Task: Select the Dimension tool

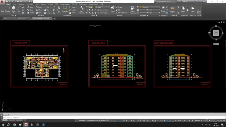Action: [x=65, y=9]
